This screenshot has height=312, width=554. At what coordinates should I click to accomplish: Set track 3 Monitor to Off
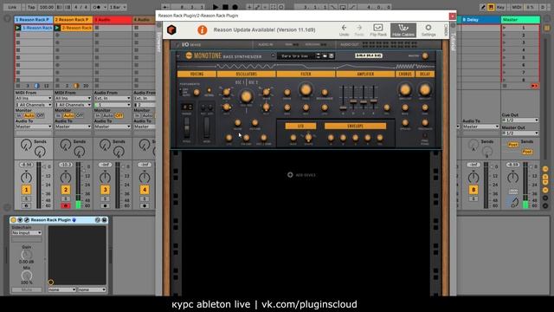point(119,115)
